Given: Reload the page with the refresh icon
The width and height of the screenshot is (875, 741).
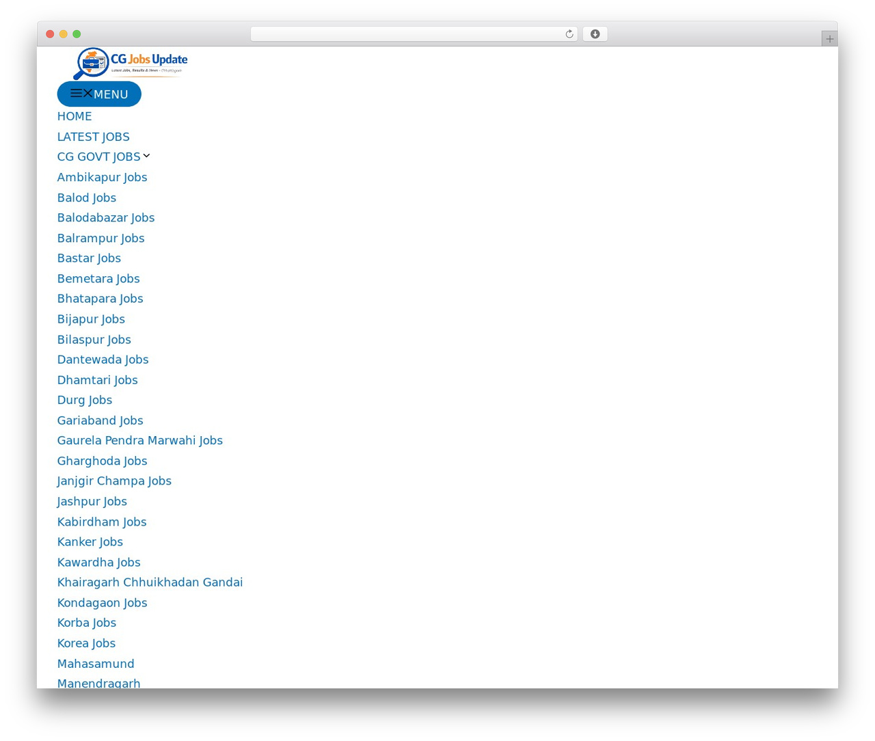Looking at the screenshot, I should [569, 34].
